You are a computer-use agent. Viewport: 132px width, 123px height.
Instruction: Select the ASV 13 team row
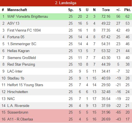[x=66, y=23]
